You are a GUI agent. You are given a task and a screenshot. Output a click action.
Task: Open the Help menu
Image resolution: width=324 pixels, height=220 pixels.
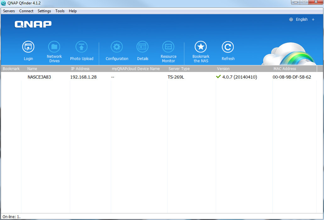pyautogui.click(x=73, y=11)
